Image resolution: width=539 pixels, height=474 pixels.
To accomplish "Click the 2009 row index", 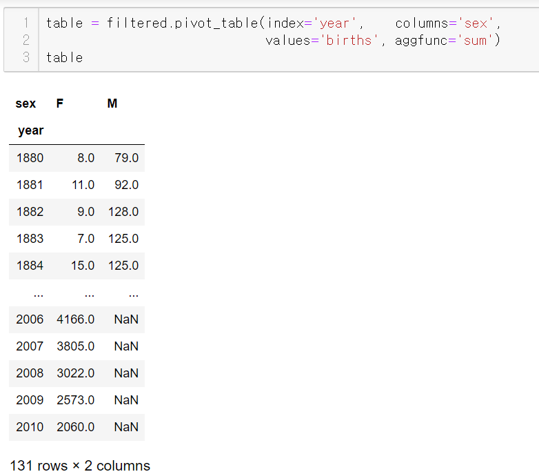I will click(30, 400).
